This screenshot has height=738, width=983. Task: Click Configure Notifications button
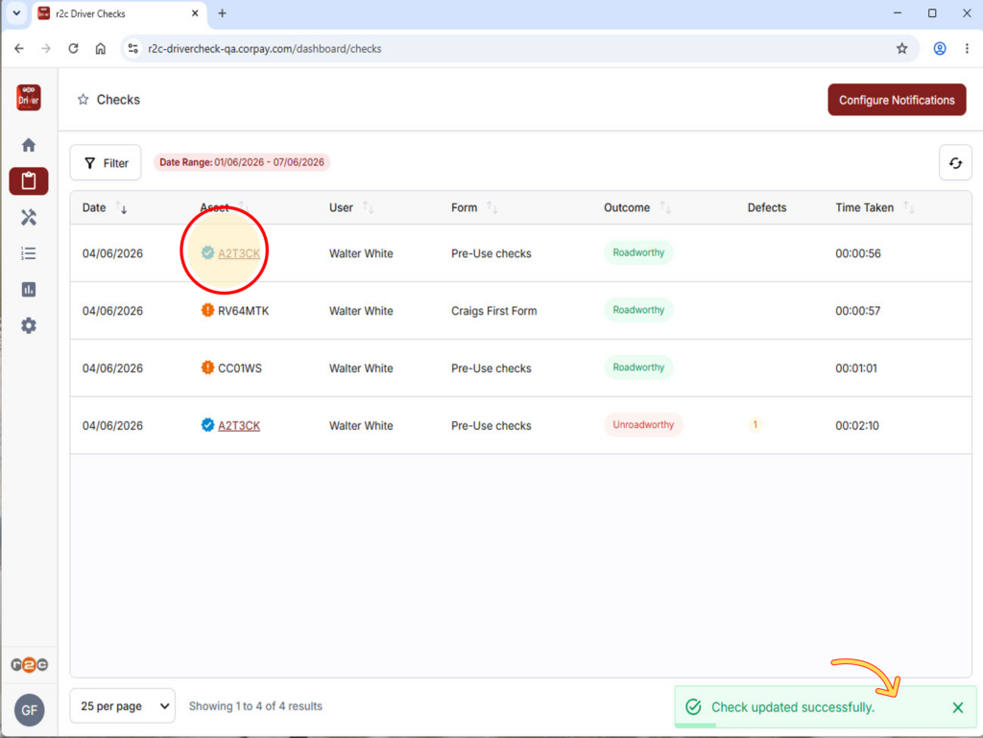tap(897, 100)
